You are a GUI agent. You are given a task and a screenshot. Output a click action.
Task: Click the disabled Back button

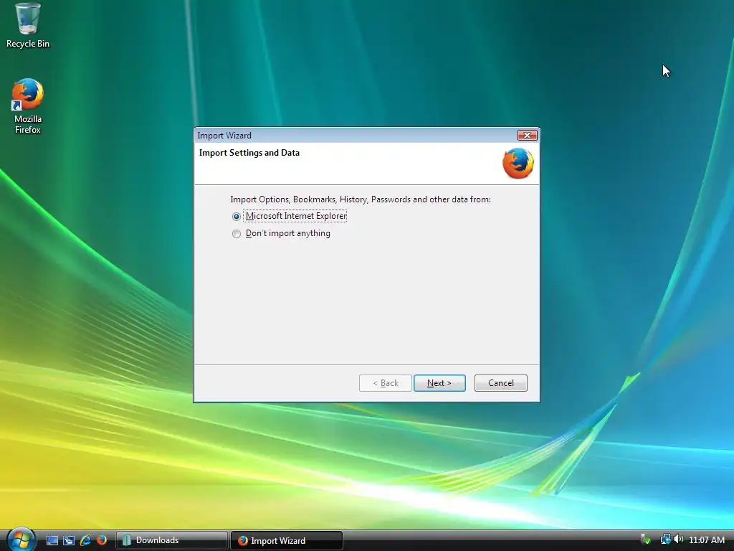385,383
